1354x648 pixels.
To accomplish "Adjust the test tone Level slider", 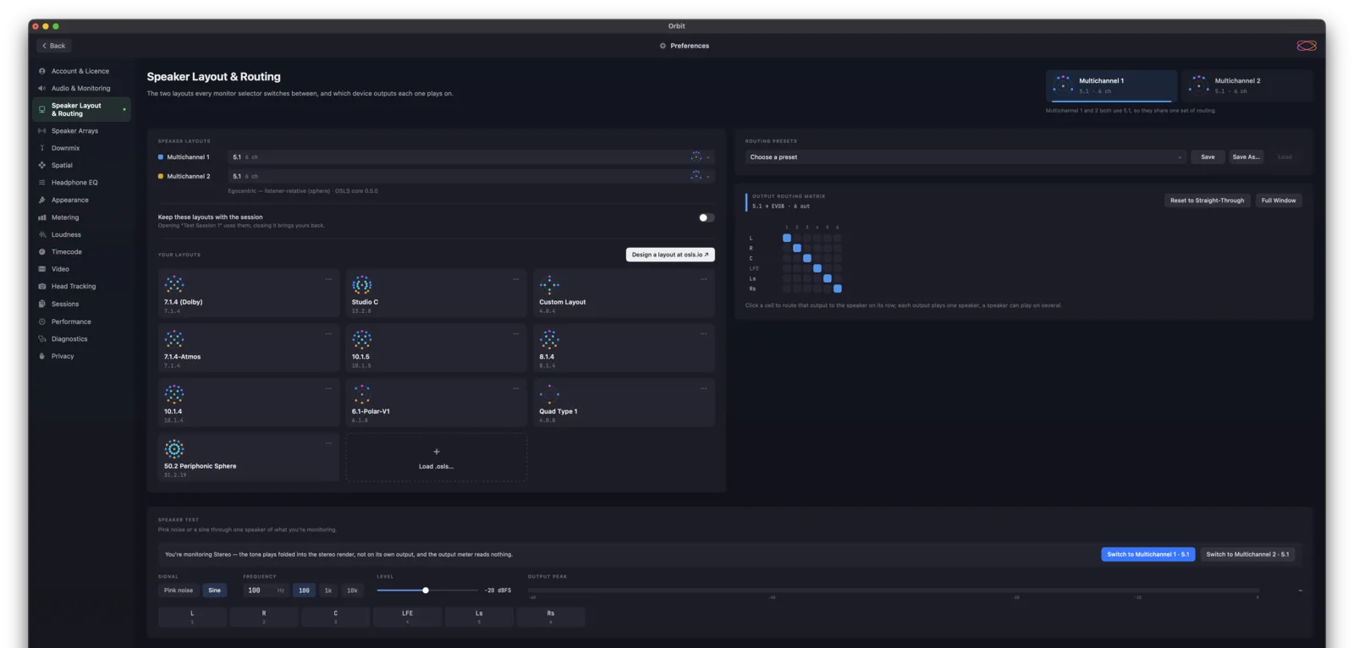I will 427,590.
